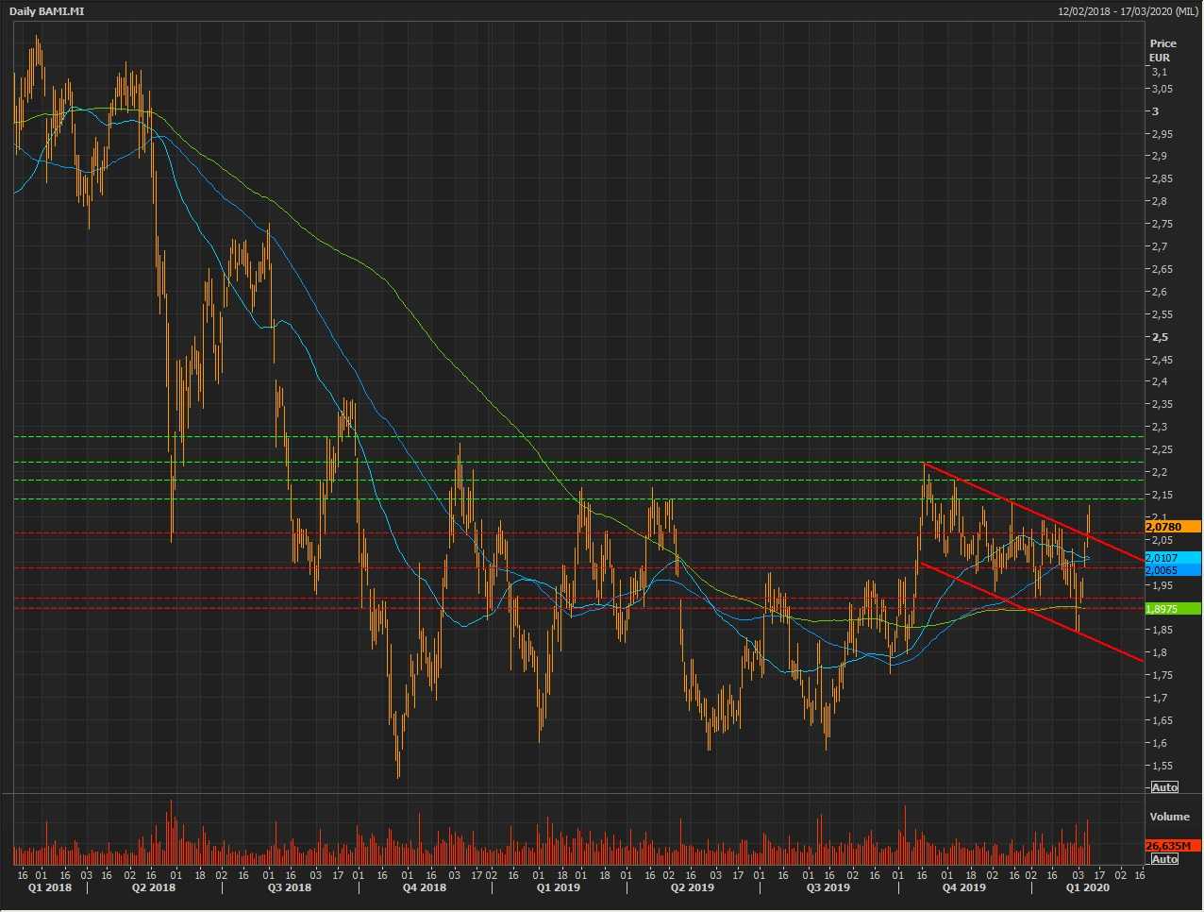Screen dimensions: 1204x912
Task: Click the Q4 2018 time axis label
Action: tap(425, 887)
